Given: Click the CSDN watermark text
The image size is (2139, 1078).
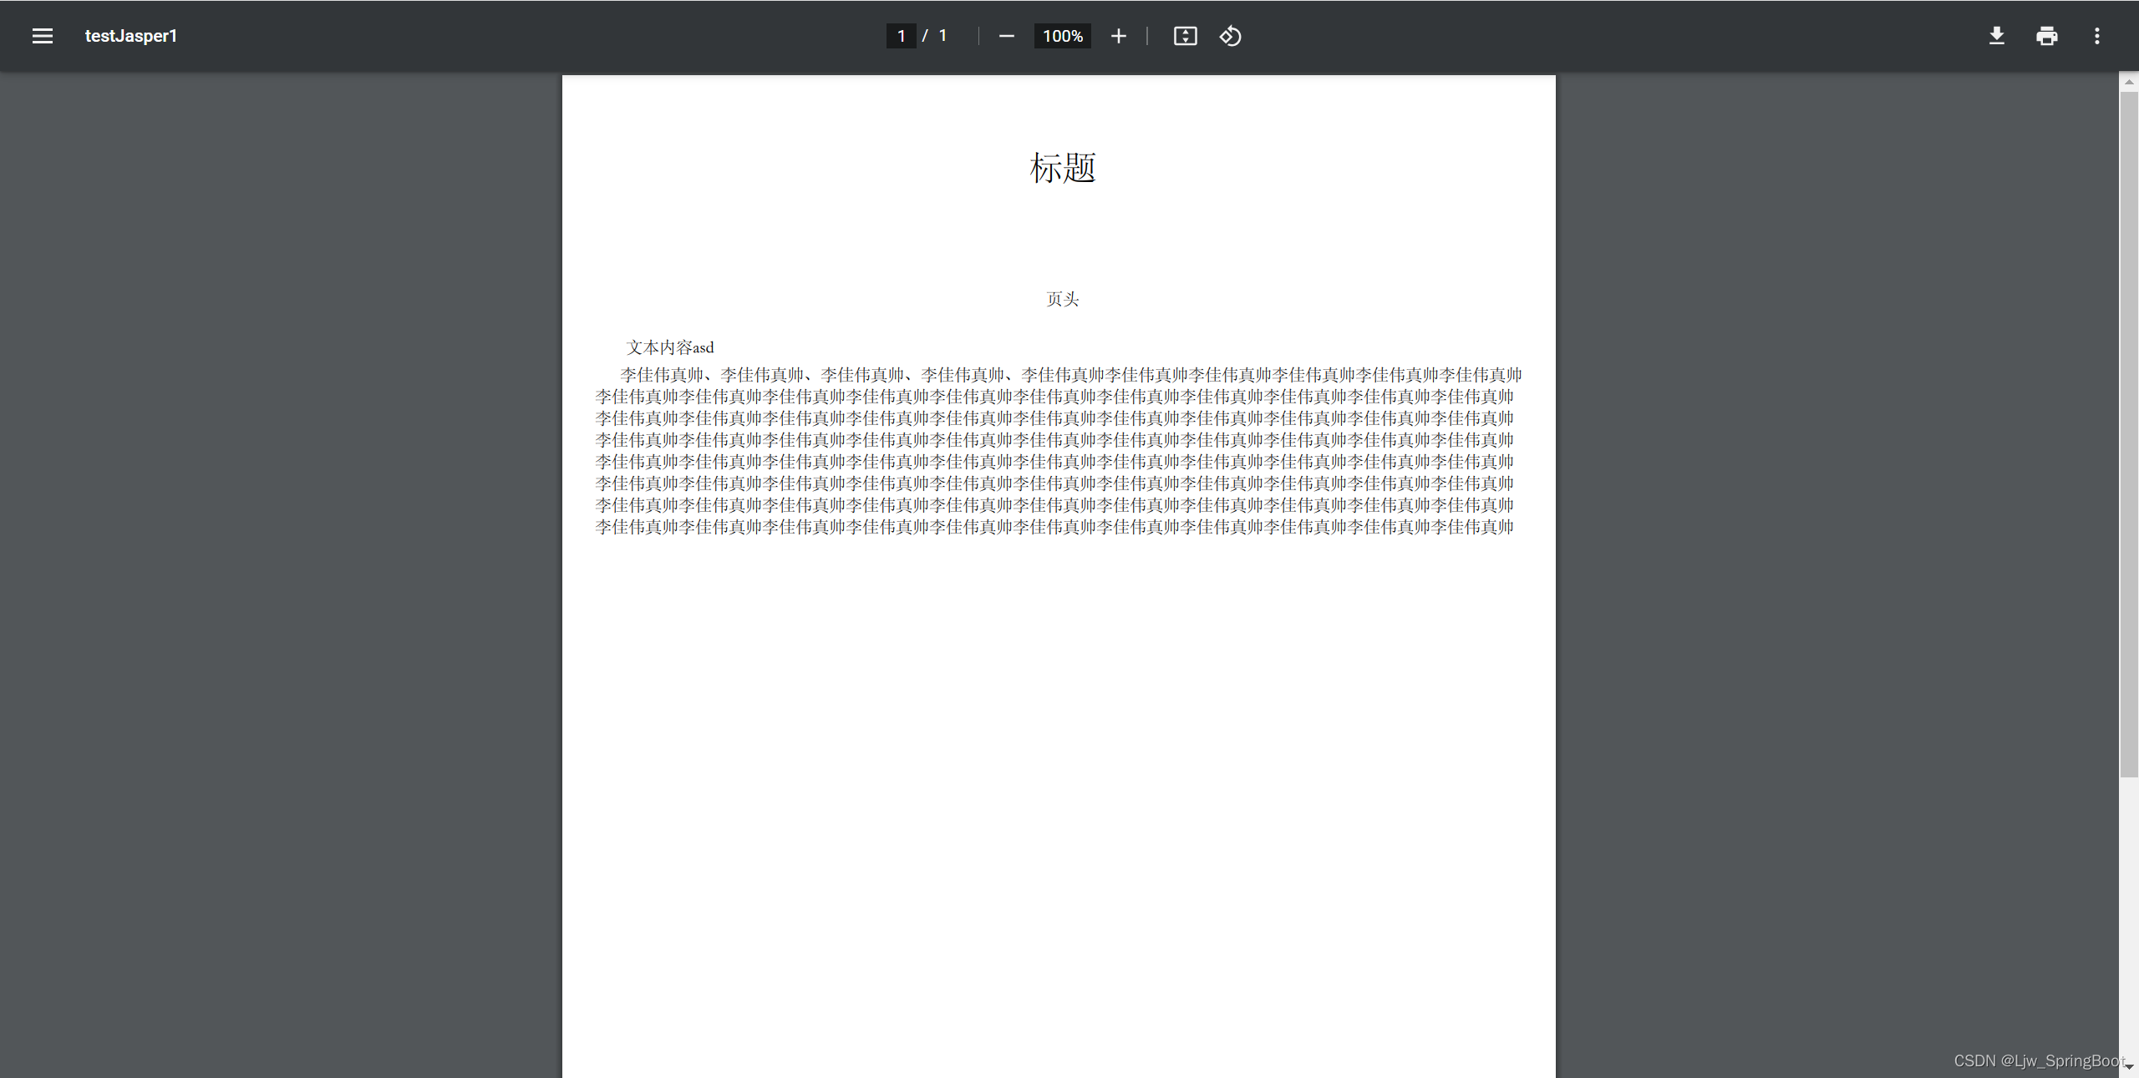Looking at the screenshot, I should 2037,1060.
